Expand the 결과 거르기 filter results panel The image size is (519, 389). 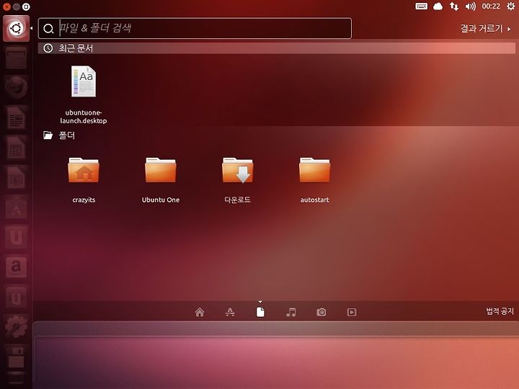pyautogui.click(x=485, y=29)
